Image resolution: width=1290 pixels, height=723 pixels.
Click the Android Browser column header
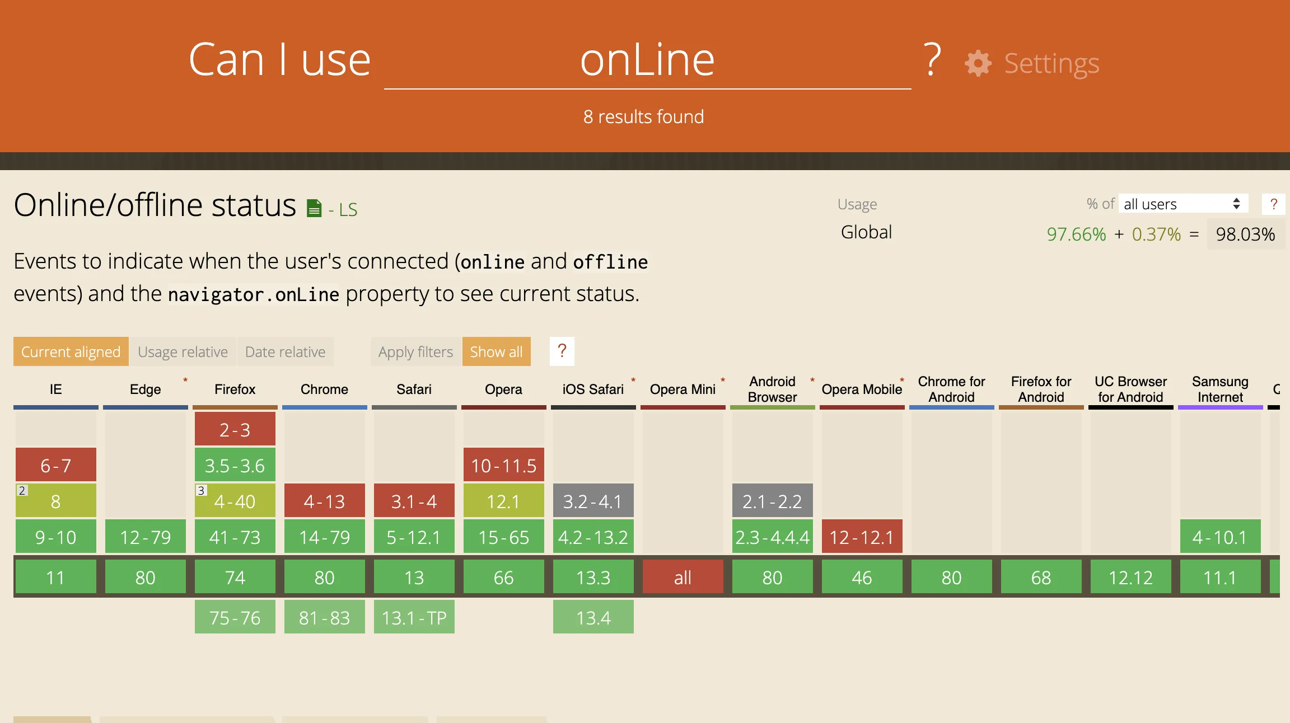click(x=773, y=389)
